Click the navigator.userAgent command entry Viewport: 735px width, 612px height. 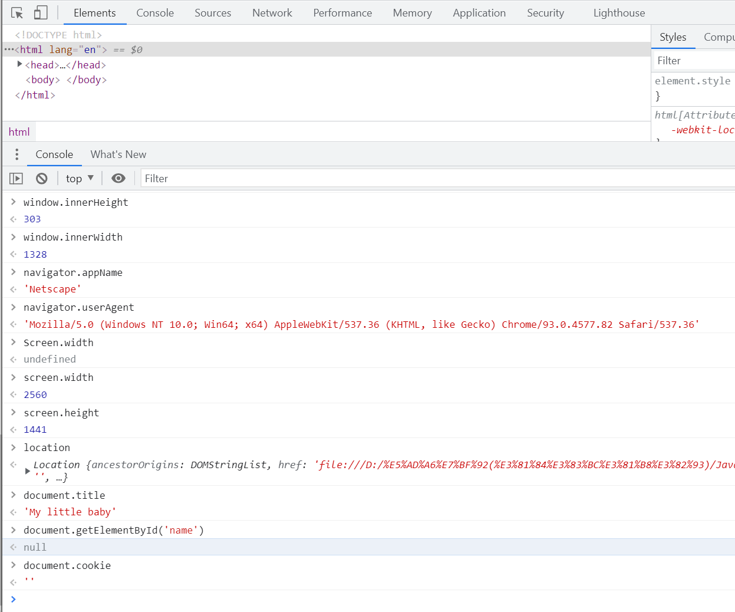tap(79, 307)
